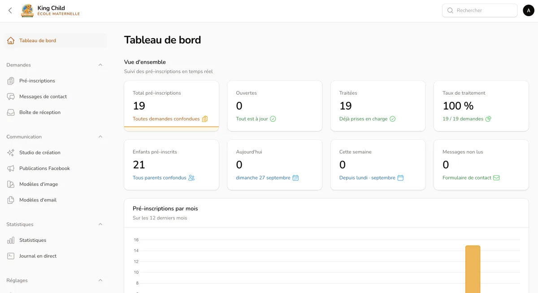Click the Tableau de bord home icon
538x293 pixels.
[11, 40]
